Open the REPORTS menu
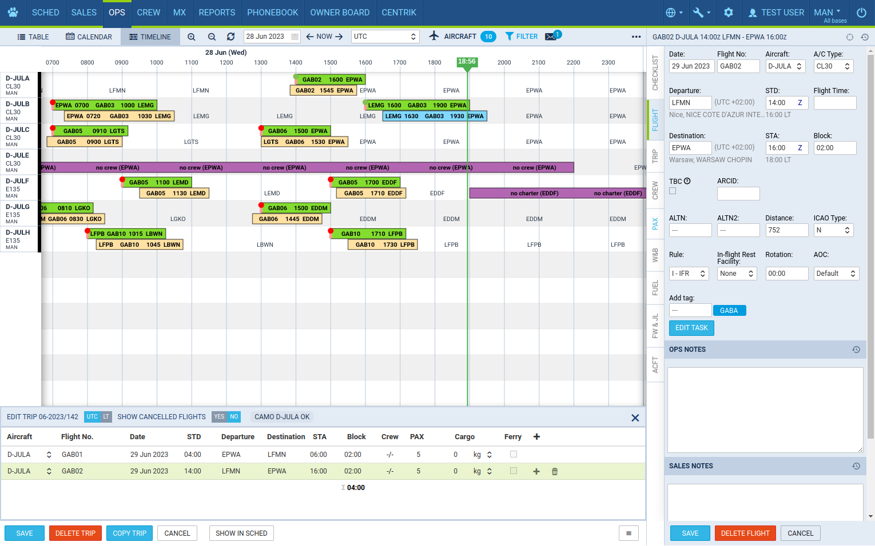This screenshot has height=546, width=875. click(x=217, y=13)
